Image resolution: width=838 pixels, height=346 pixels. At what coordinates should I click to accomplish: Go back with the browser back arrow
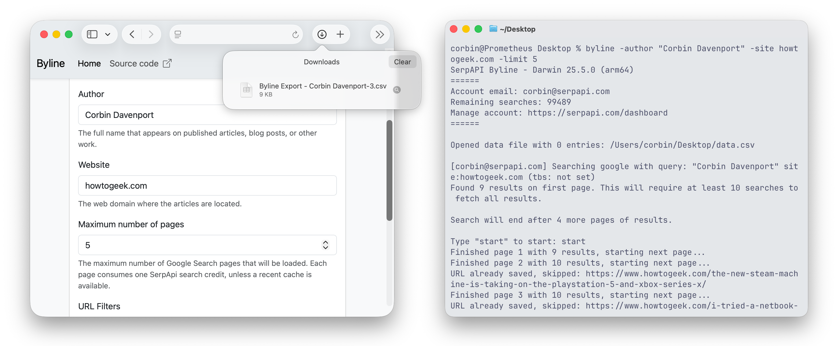[x=132, y=34]
